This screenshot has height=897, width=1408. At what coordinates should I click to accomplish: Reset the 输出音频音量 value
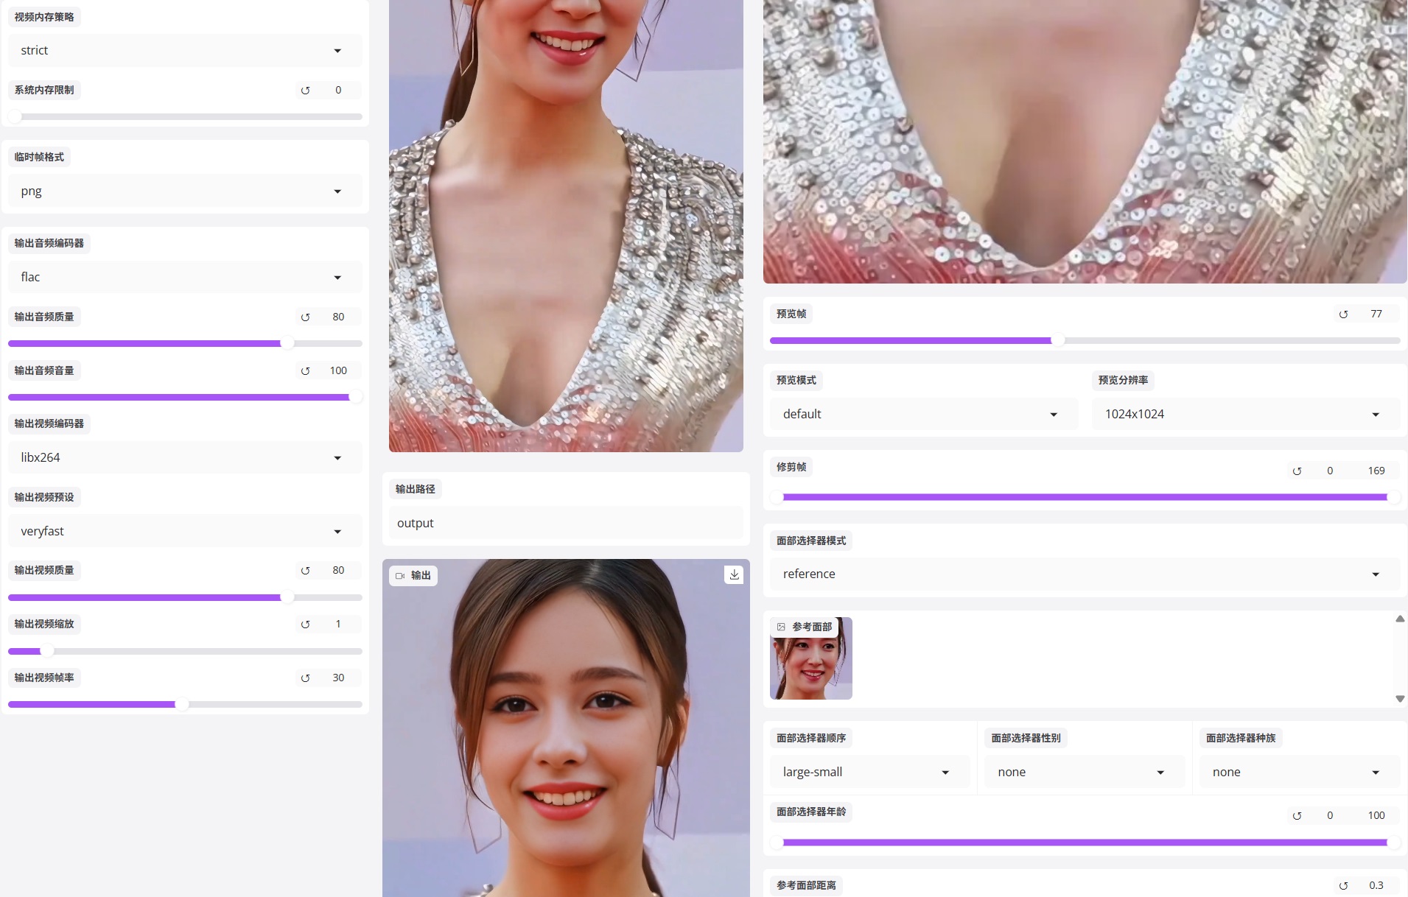(x=305, y=371)
